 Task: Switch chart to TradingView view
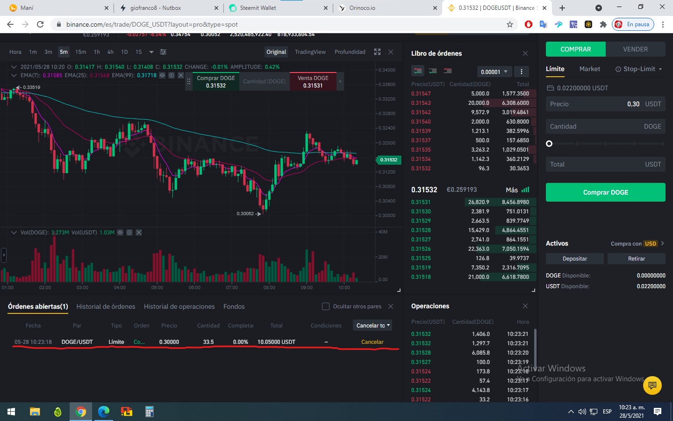click(310, 52)
